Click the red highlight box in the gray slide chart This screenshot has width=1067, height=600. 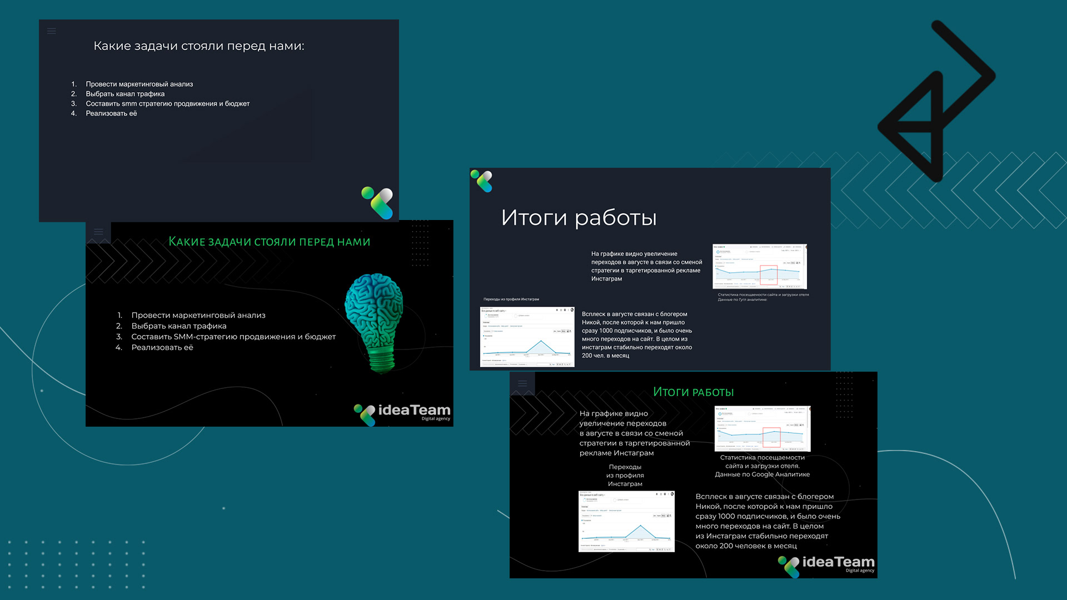(x=769, y=275)
